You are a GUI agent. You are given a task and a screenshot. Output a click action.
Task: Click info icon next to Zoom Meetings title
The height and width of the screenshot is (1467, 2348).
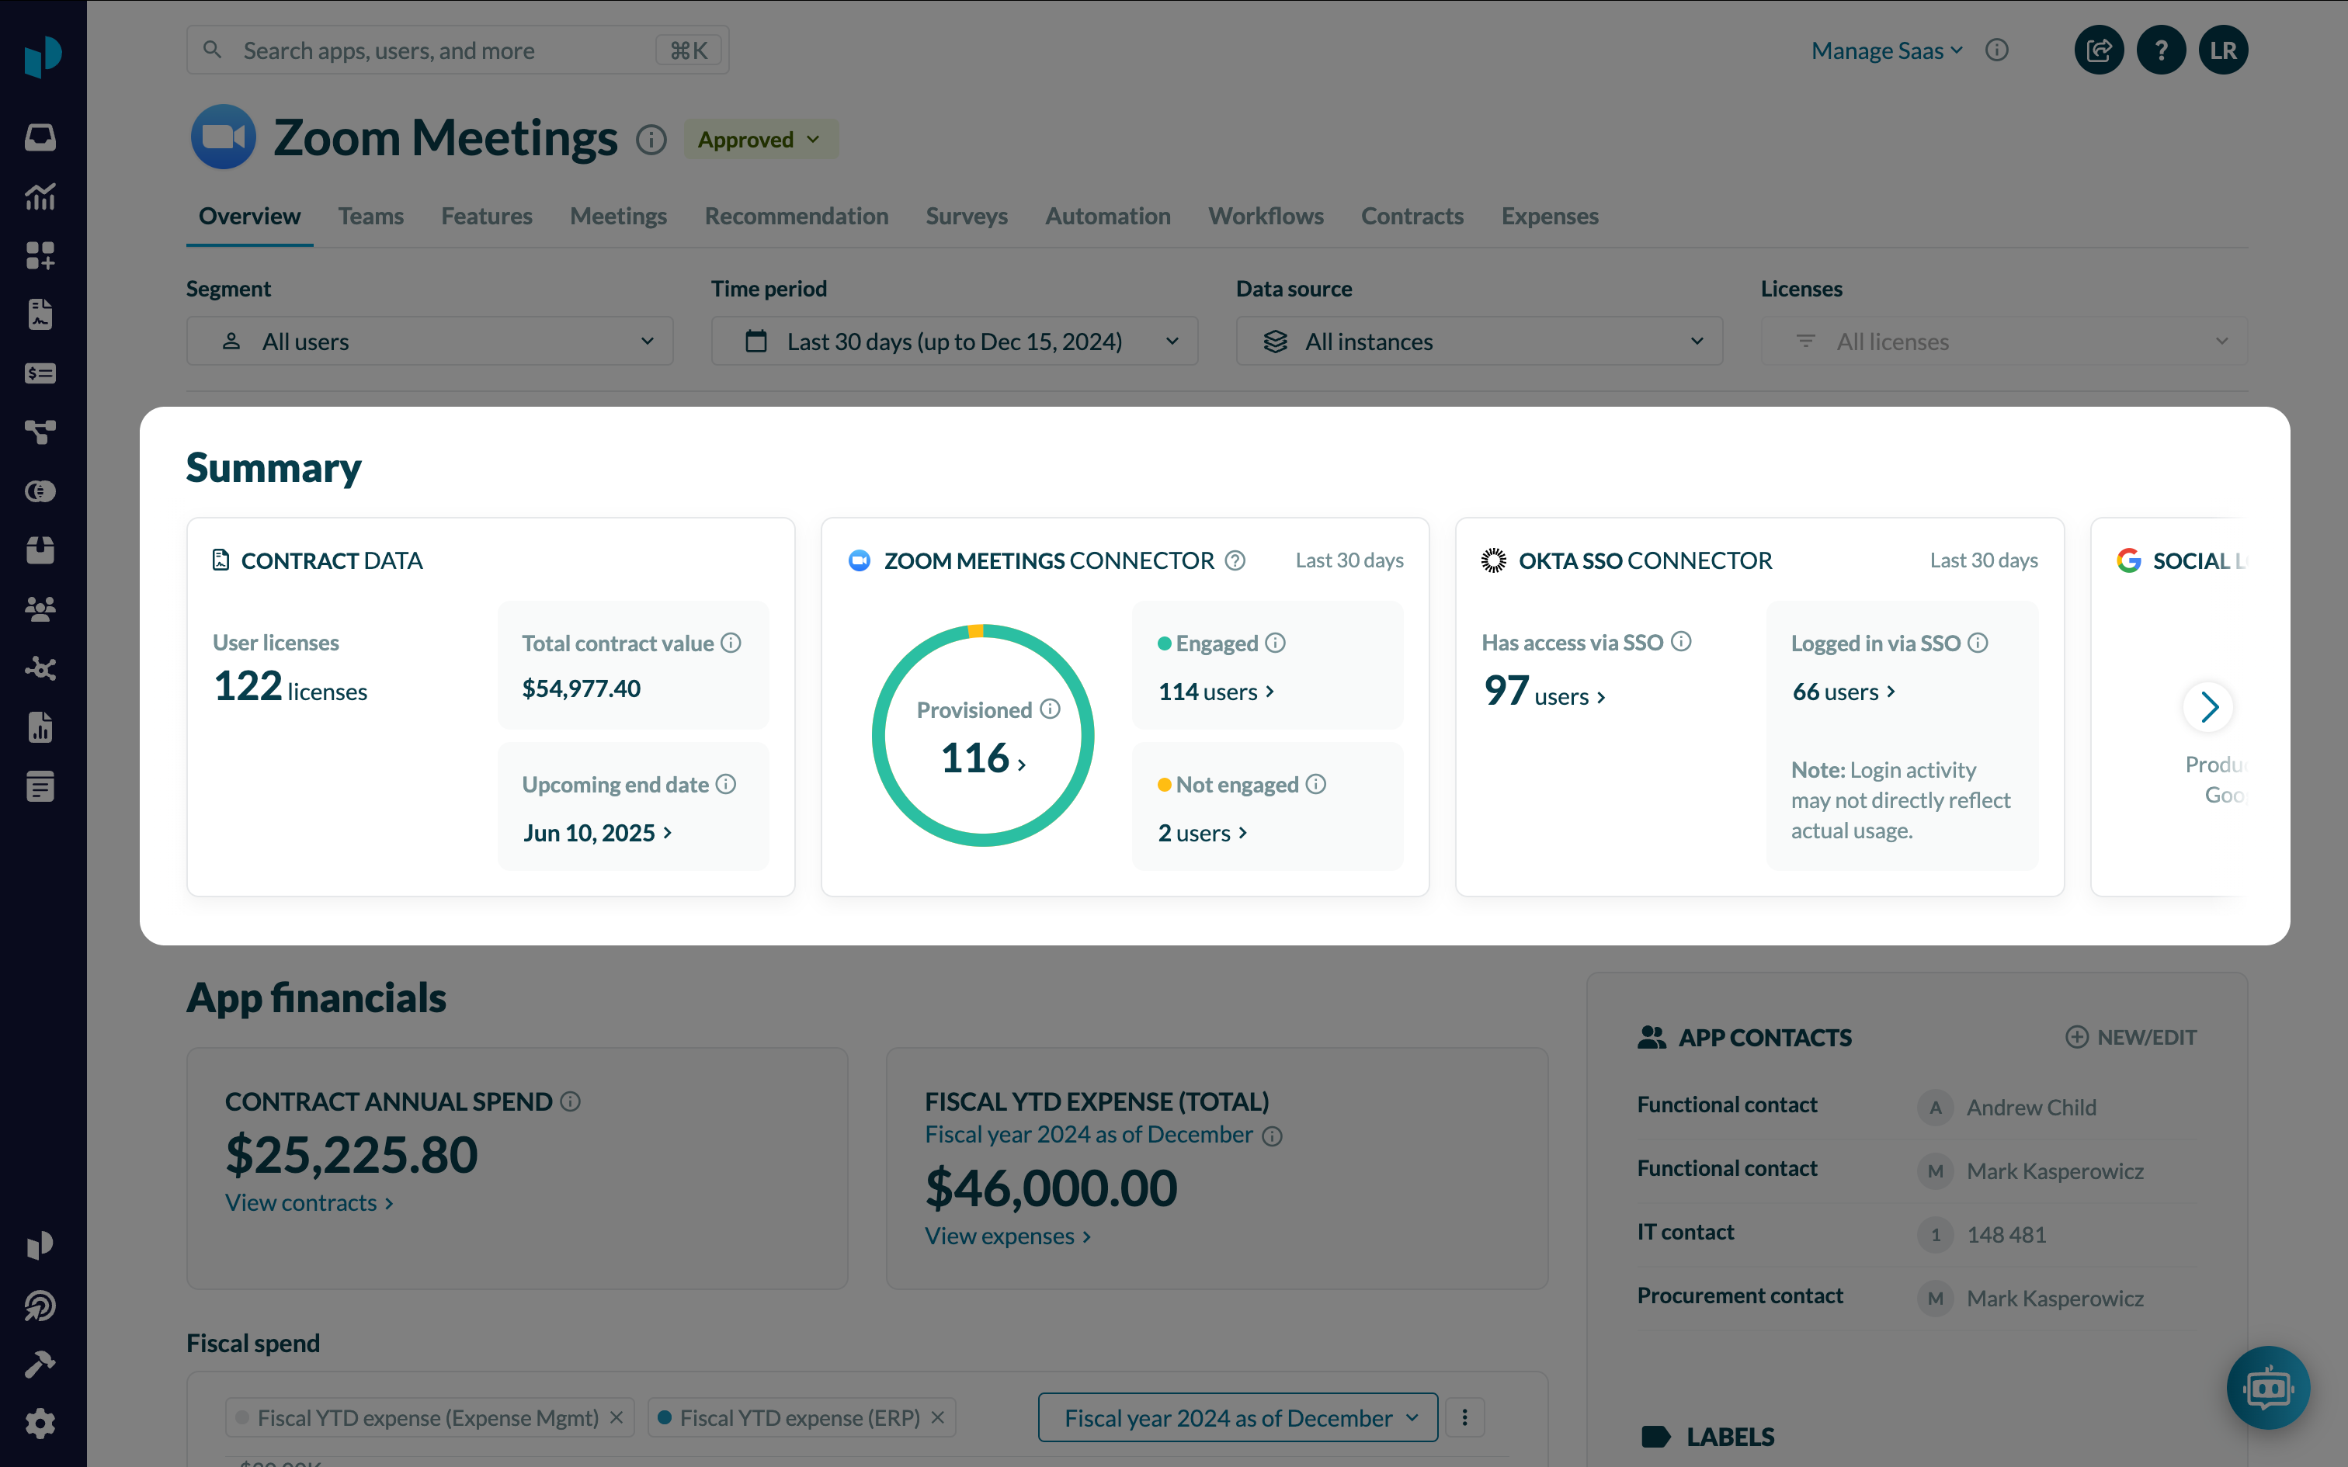[x=651, y=140]
